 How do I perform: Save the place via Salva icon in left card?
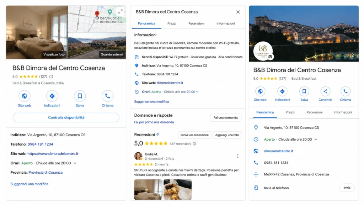pos(80,96)
